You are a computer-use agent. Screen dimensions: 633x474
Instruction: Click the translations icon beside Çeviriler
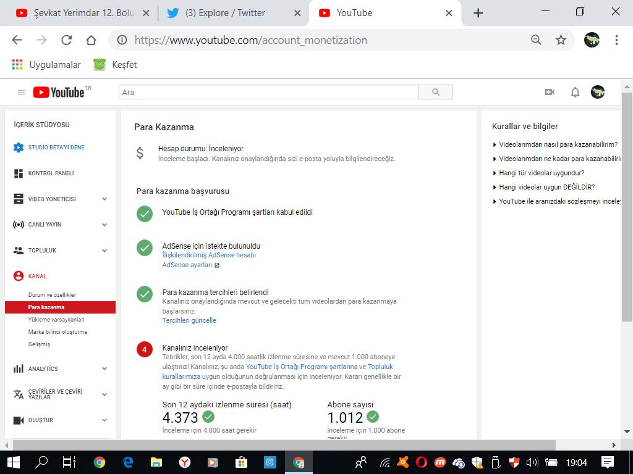click(19, 394)
